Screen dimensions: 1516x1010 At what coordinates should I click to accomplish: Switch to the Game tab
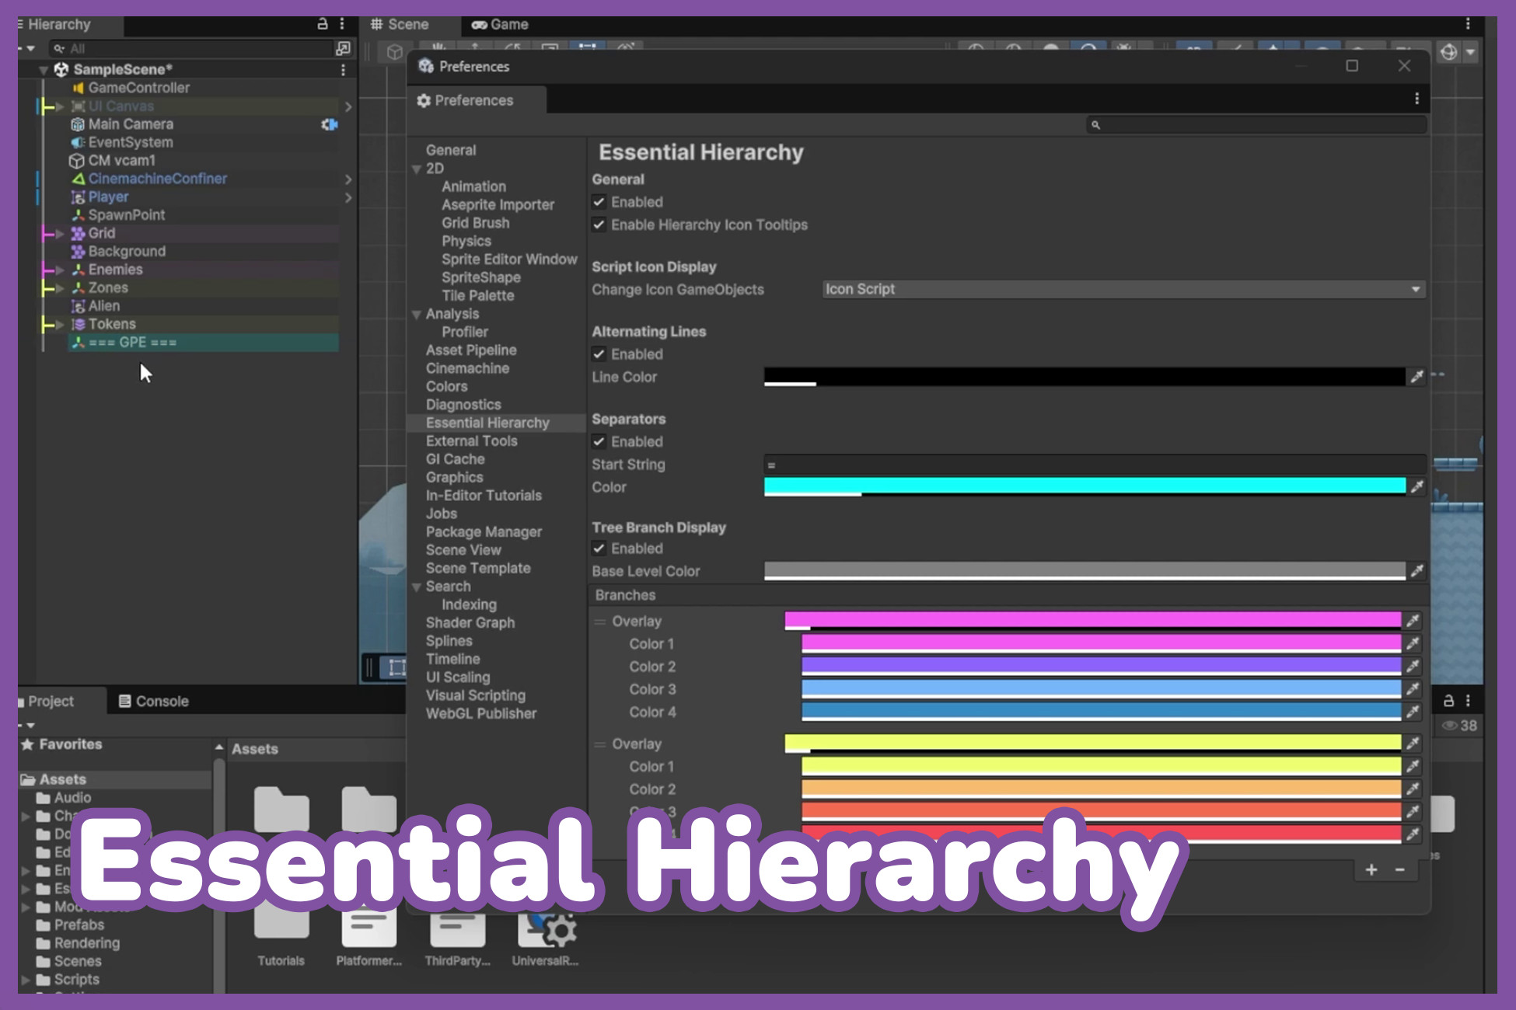coord(500,25)
